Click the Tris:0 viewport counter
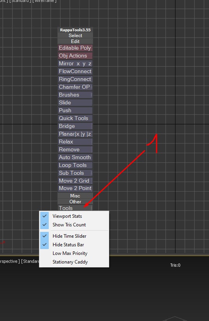209x321 pixels. 175,265
